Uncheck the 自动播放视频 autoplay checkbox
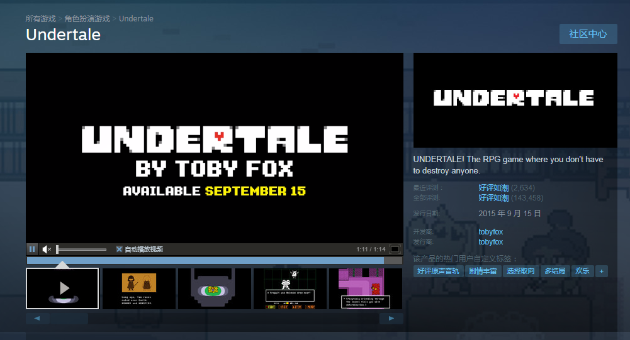Screen dimensions: 630x340 (119, 250)
